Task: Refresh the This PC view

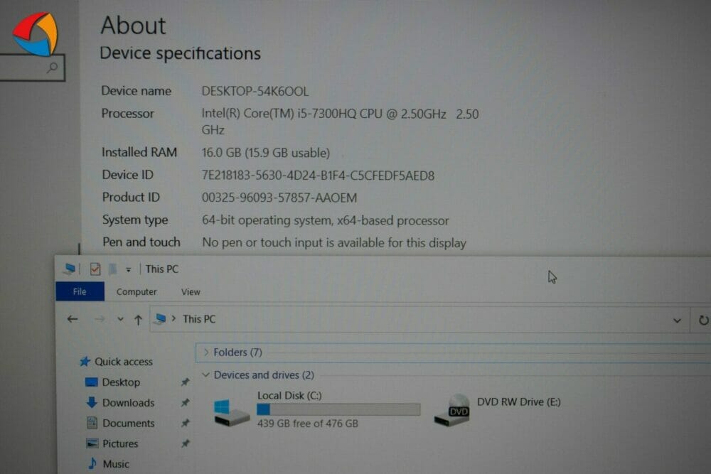Action: point(703,321)
